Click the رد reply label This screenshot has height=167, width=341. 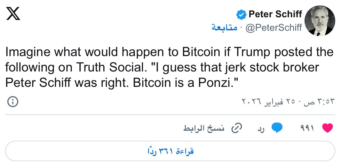[x=261, y=129]
